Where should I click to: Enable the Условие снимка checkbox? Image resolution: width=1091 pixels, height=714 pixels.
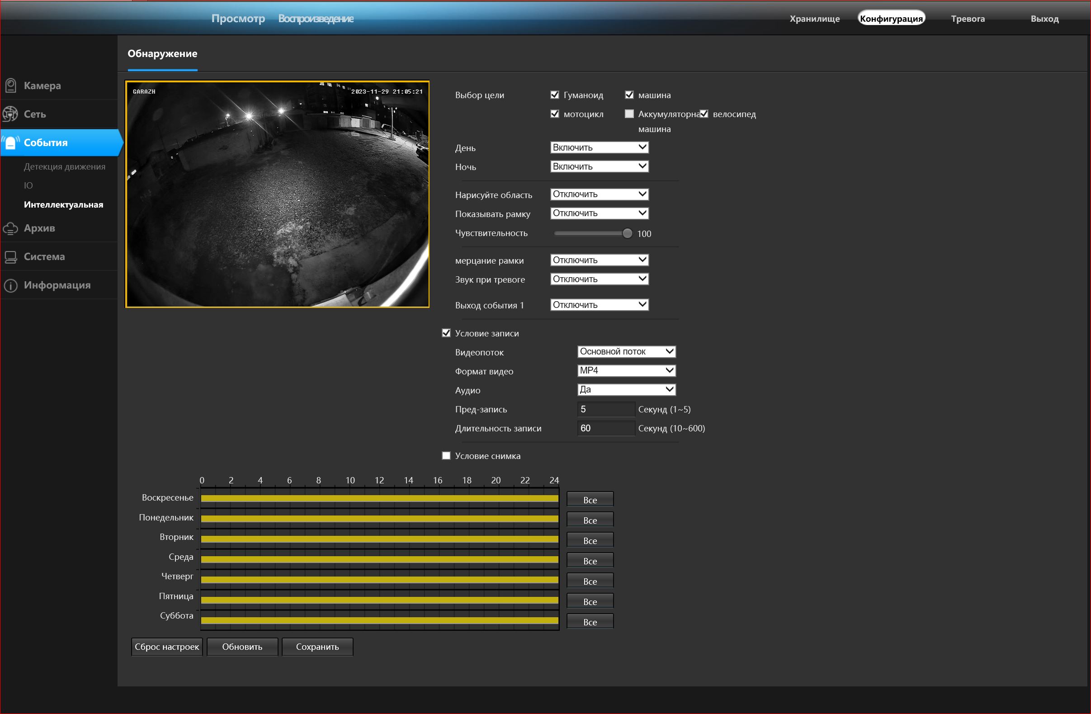coord(446,455)
